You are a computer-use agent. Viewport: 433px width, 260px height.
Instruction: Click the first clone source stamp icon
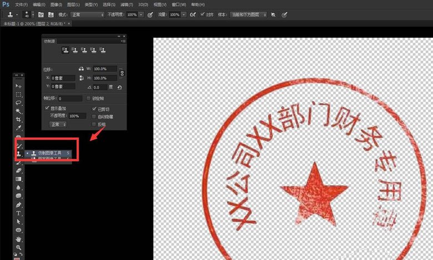(65, 50)
